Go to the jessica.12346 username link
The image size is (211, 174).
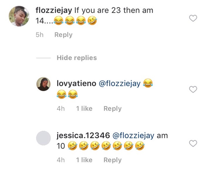point(83,135)
